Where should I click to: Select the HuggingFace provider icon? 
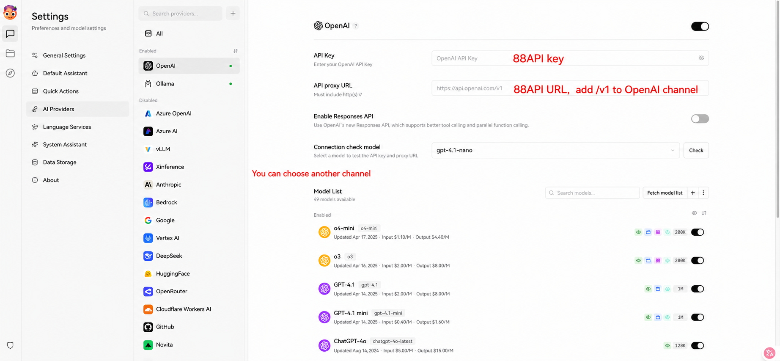(148, 273)
